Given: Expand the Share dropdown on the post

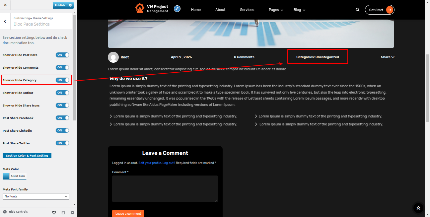Looking at the screenshot, I should tap(387, 57).
